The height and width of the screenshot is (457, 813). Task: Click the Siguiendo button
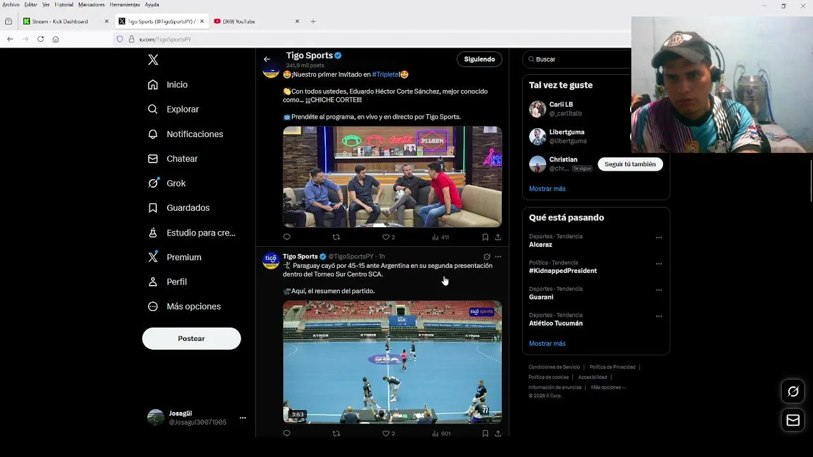pyautogui.click(x=480, y=59)
